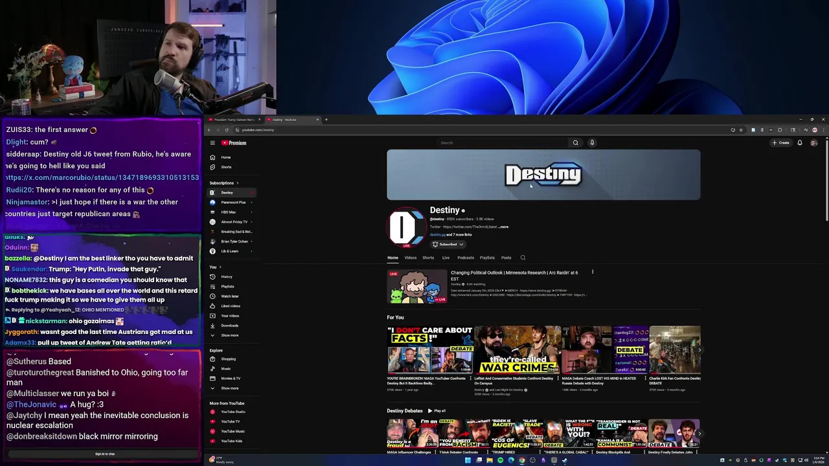Open the destiny.gg channel link
The width and height of the screenshot is (829, 466).
[437, 235]
